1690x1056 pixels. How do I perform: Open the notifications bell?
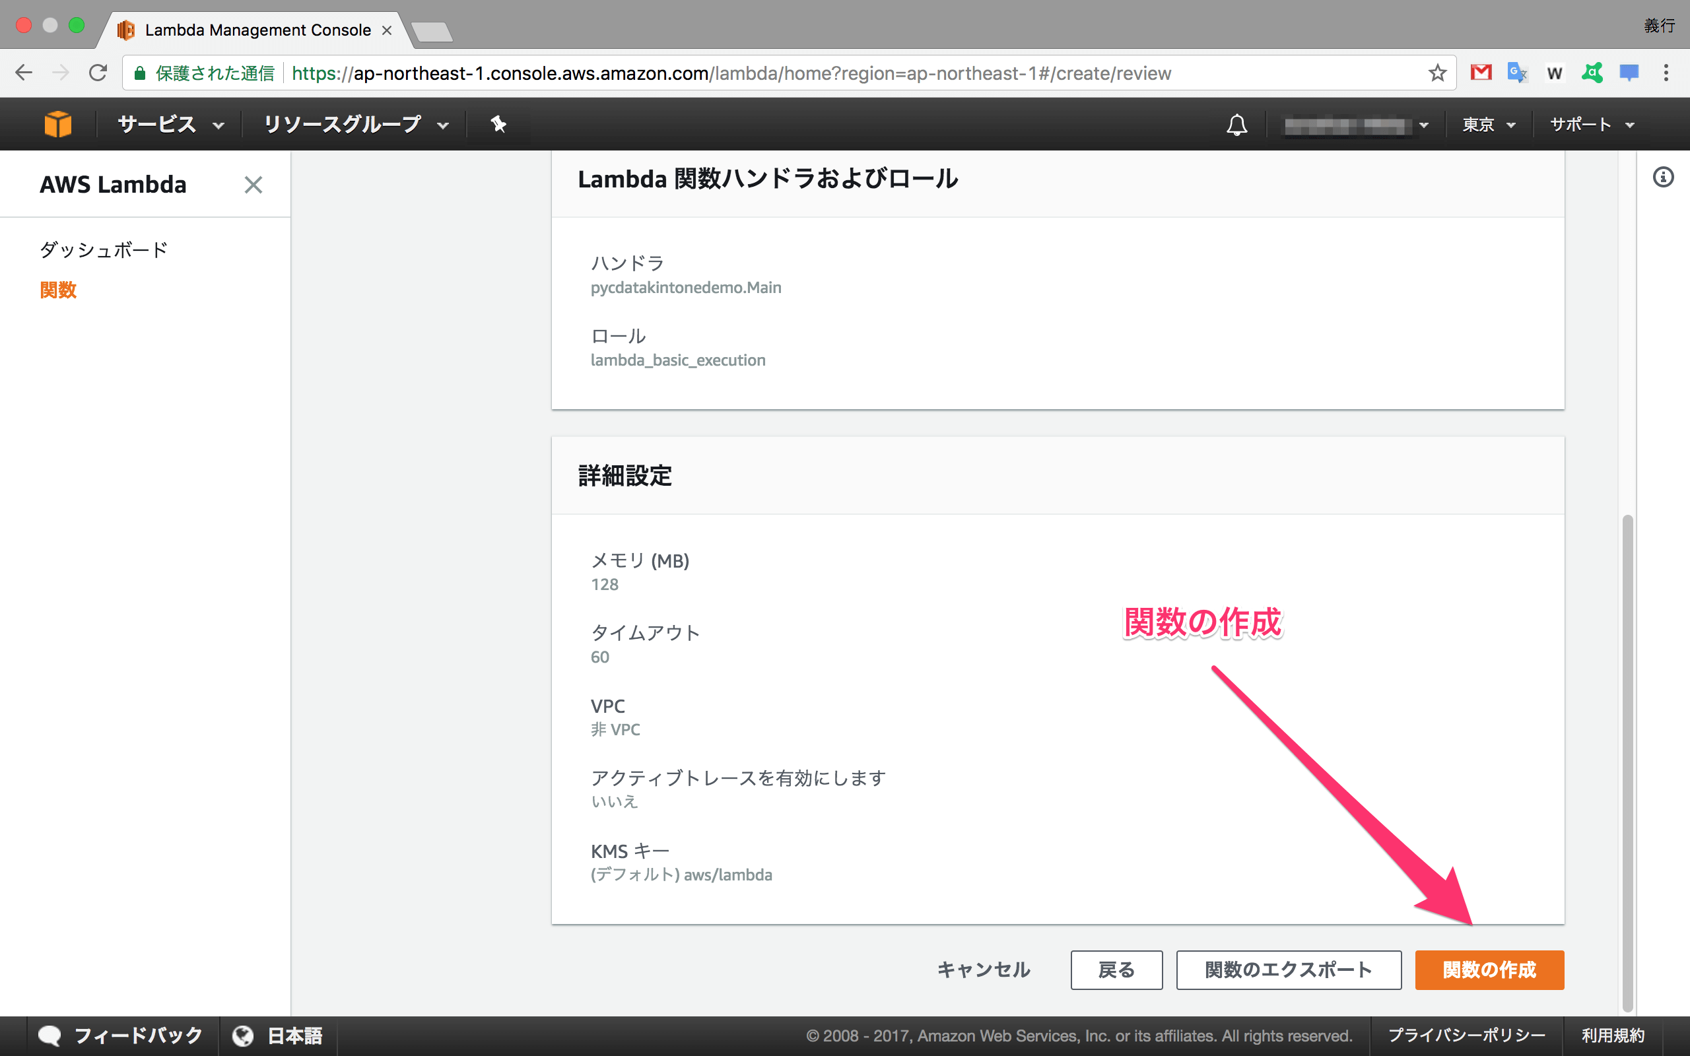[x=1236, y=125]
